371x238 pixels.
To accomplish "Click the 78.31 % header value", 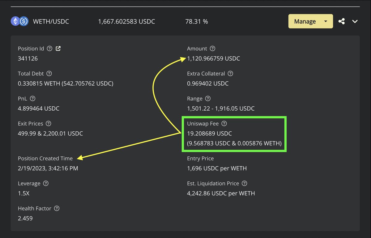I will tap(197, 22).
